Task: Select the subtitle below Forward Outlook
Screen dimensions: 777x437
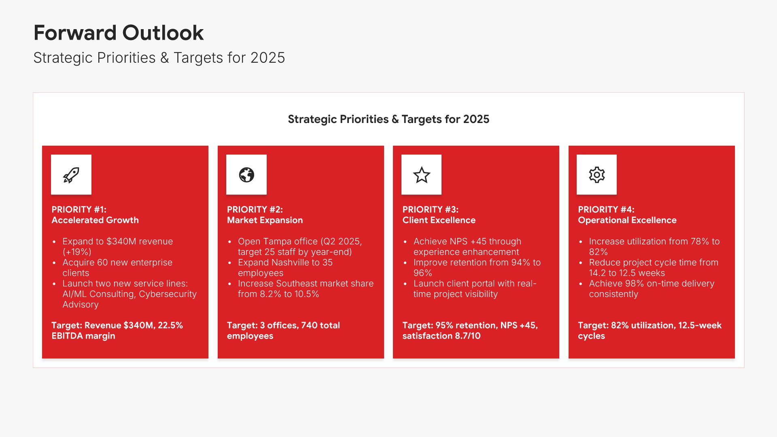Action: click(x=159, y=58)
